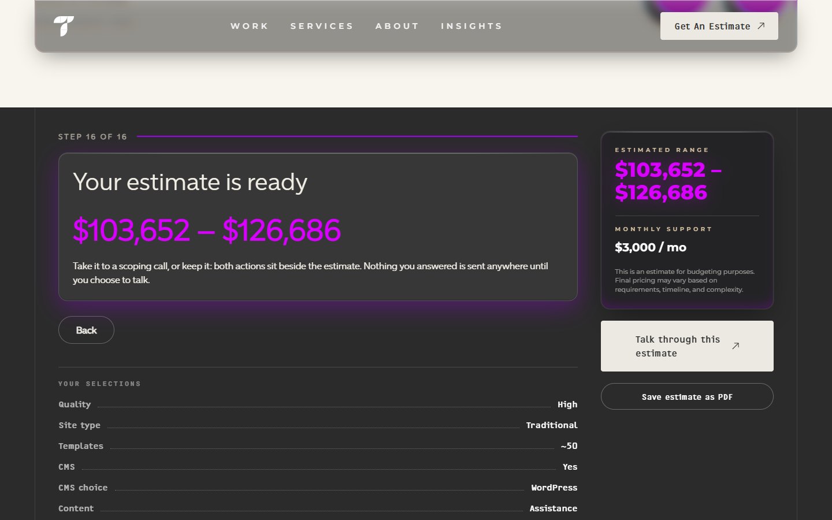
Task: Click the CMS row value Yes
Action: (x=570, y=467)
